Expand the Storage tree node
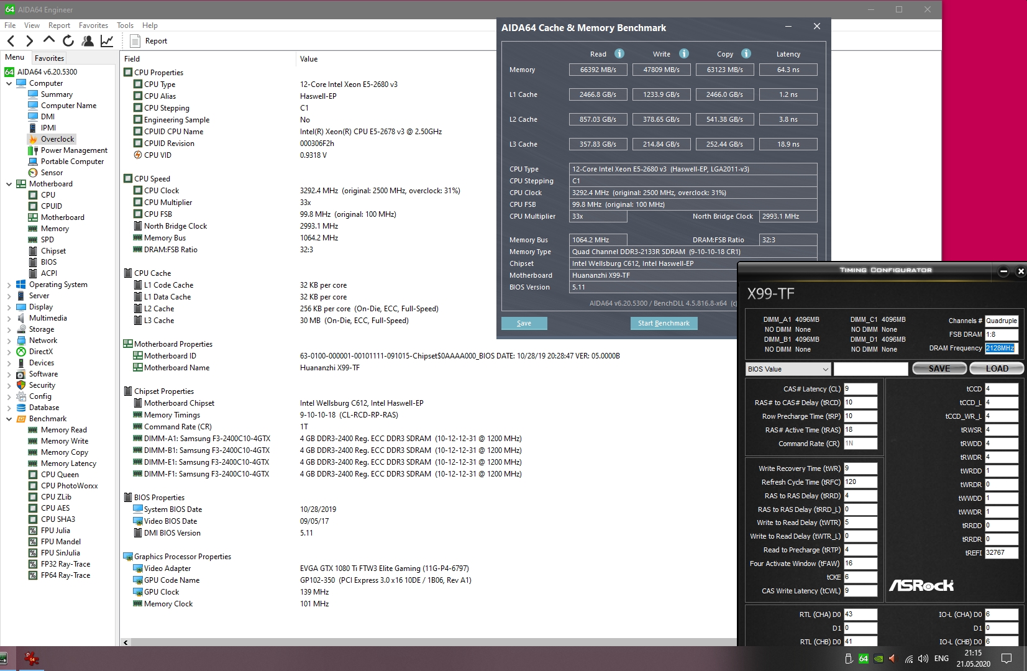This screenshot has width=1027, height=671. 9,329
